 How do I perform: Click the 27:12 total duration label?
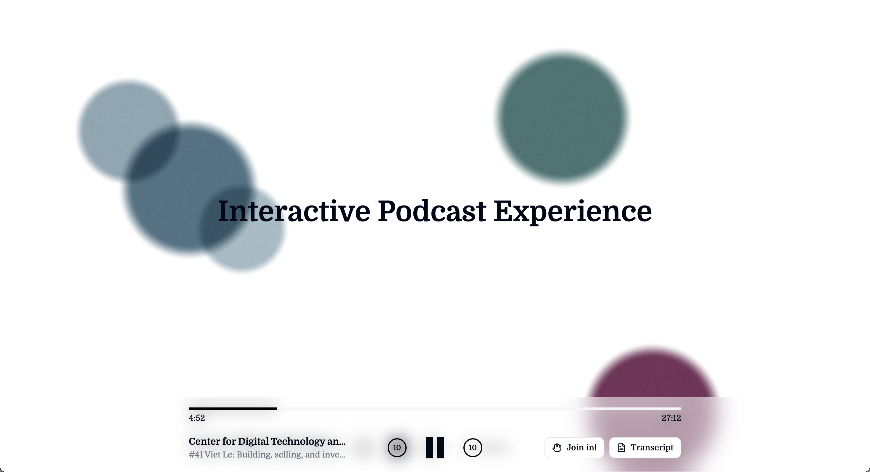tap(671, 418)
